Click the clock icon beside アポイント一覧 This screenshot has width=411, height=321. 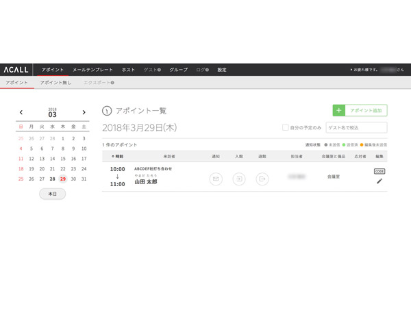tap(106, 111)
